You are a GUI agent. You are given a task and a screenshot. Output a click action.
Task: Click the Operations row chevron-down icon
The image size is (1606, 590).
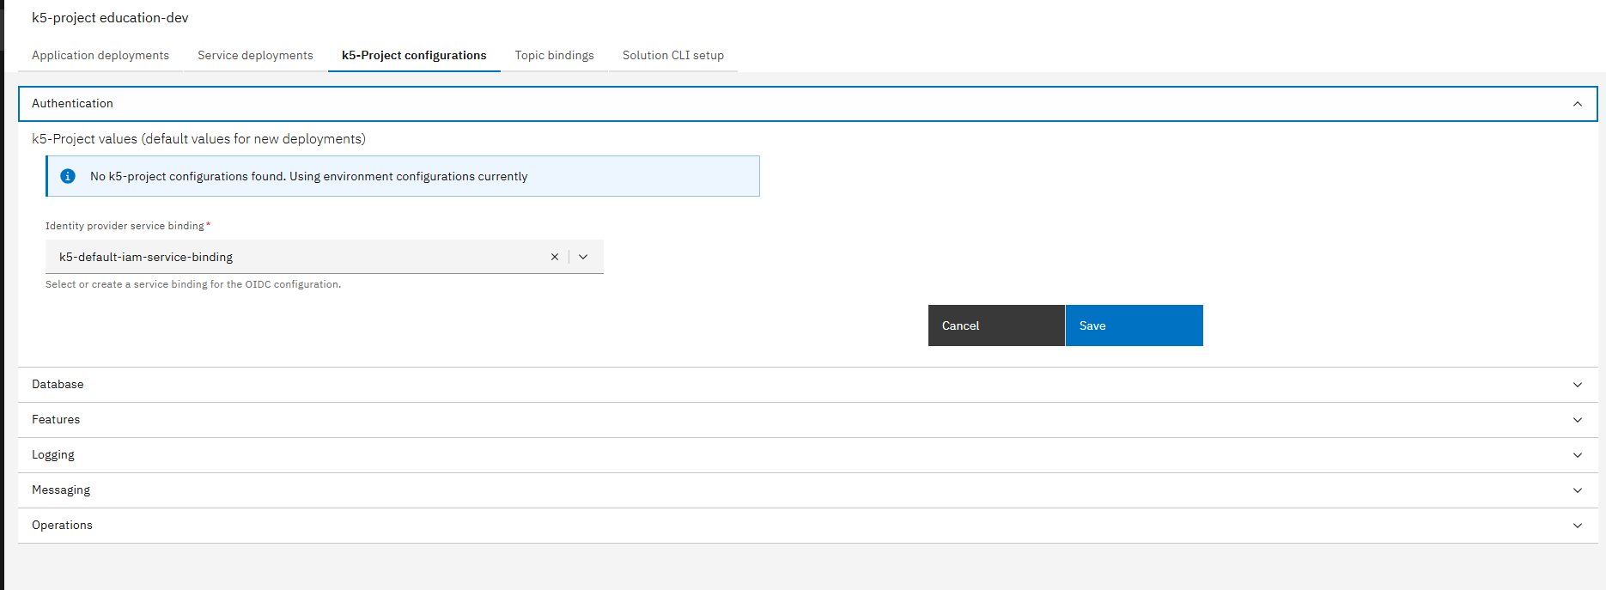point(1577,526)
